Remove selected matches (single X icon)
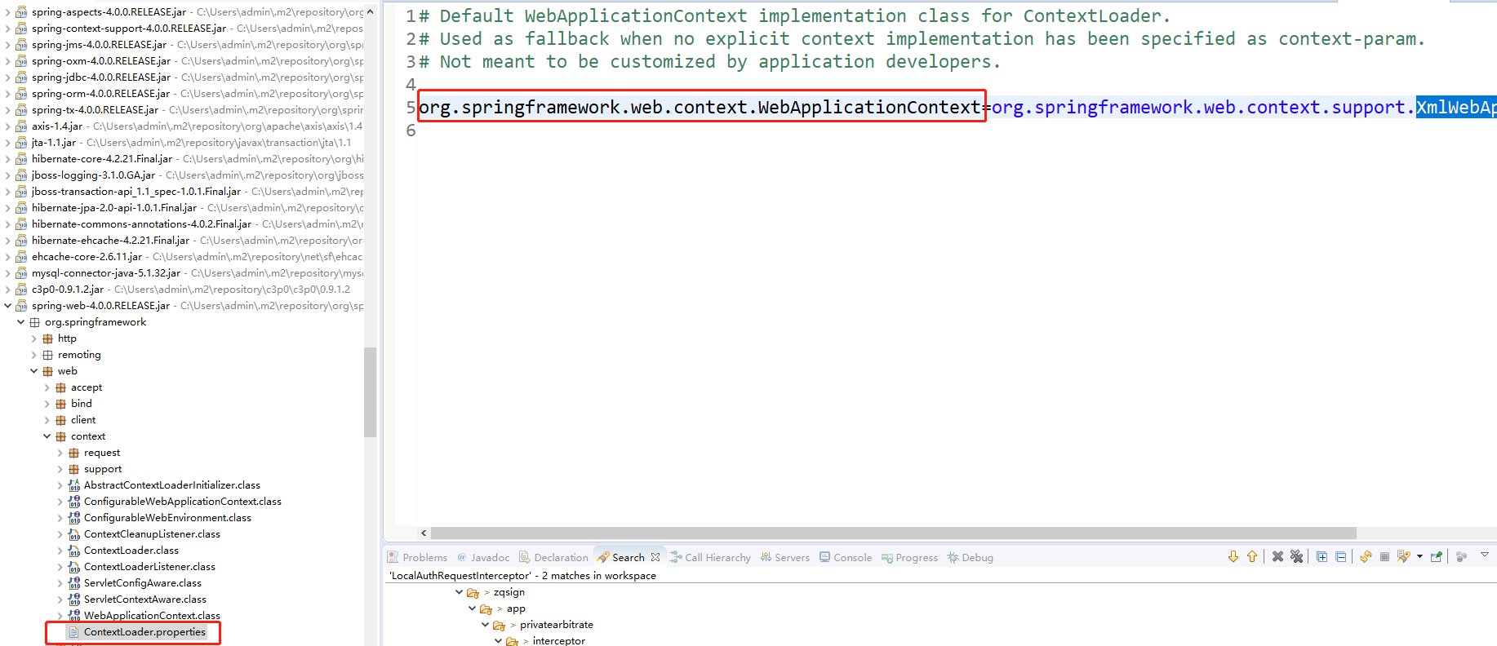Screen dimensions: 1497x646 (1277, 557)
